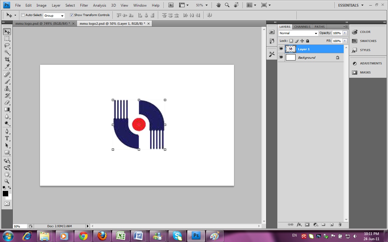Enable the Auto-Select checkbox
Screen dimensions: 388x242
23,15
